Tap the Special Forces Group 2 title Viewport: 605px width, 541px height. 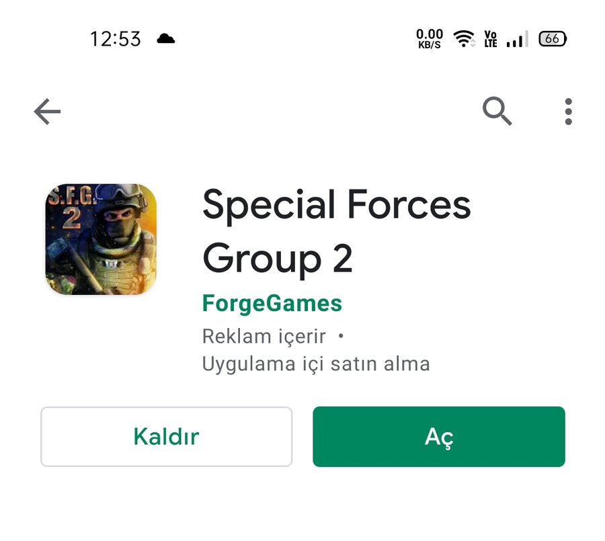pos(337,232)
